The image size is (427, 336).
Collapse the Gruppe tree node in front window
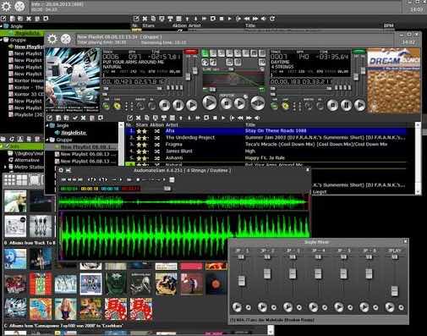tap(47, 140)
